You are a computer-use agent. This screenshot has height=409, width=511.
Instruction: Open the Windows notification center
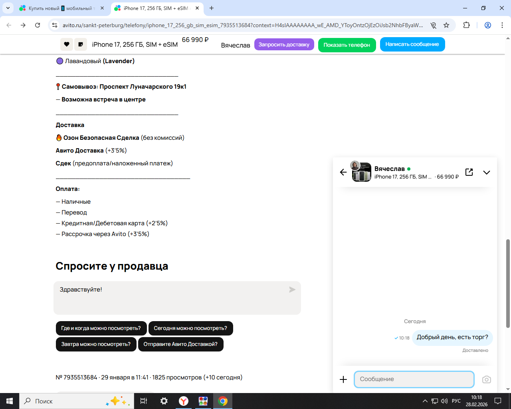coord(498,401)
